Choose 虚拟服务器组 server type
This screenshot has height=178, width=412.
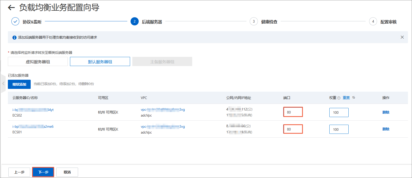(x=38, y=61)
